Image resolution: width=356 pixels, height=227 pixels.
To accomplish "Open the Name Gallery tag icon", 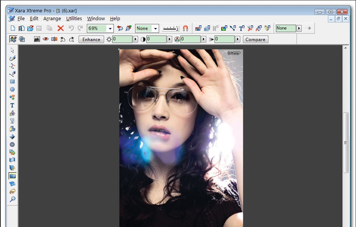I will pyautogui.click(x=267, y=28).
